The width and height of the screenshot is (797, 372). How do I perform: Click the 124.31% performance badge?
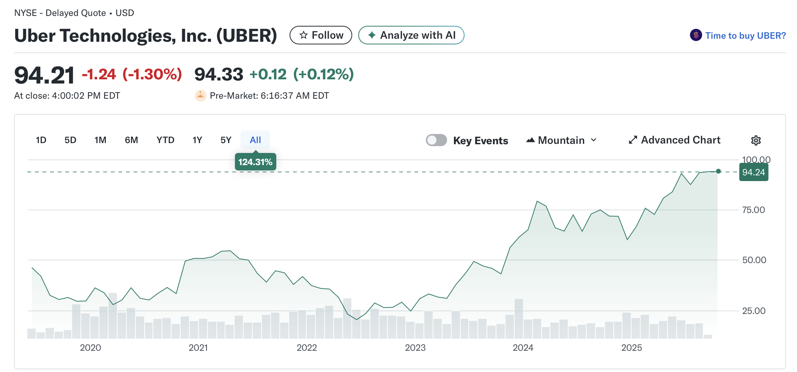pyautogui.click(x=255, y=162)
